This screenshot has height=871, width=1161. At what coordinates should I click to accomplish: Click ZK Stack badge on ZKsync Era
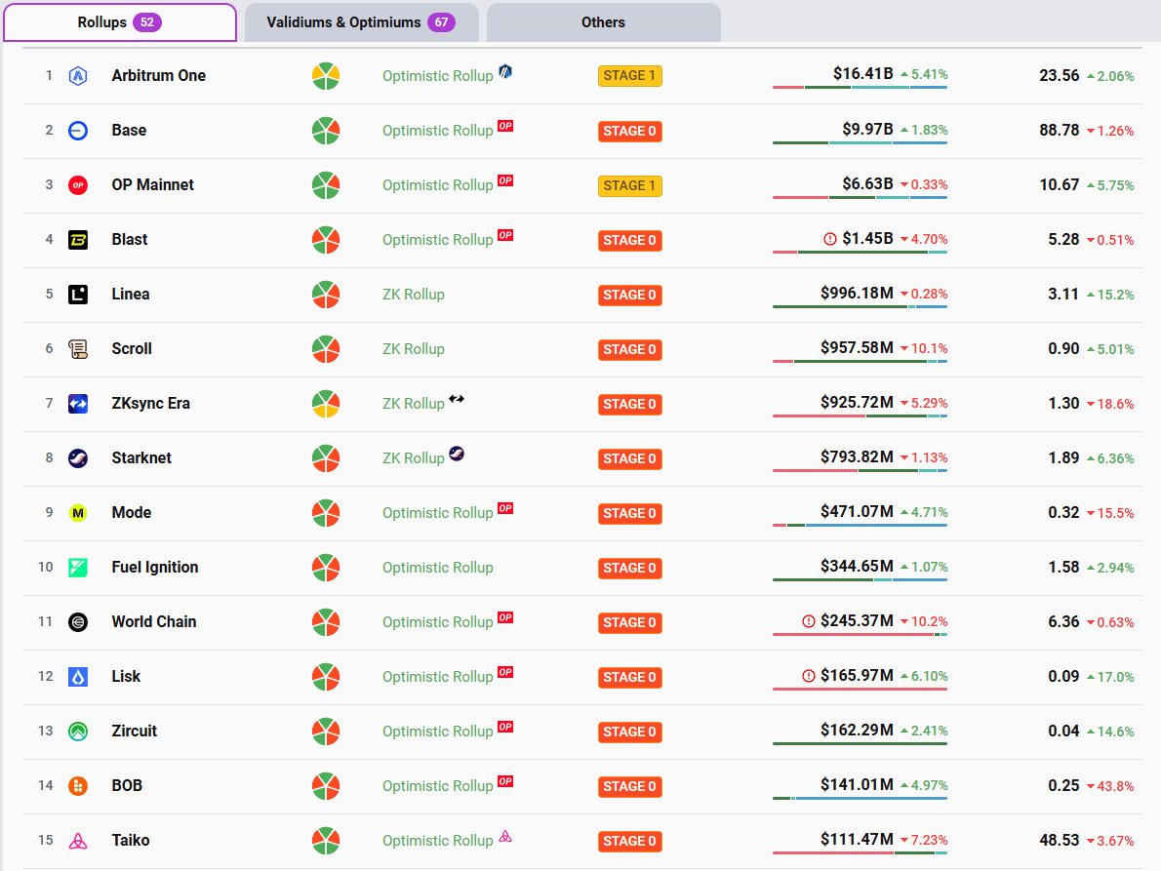point(457,399)
